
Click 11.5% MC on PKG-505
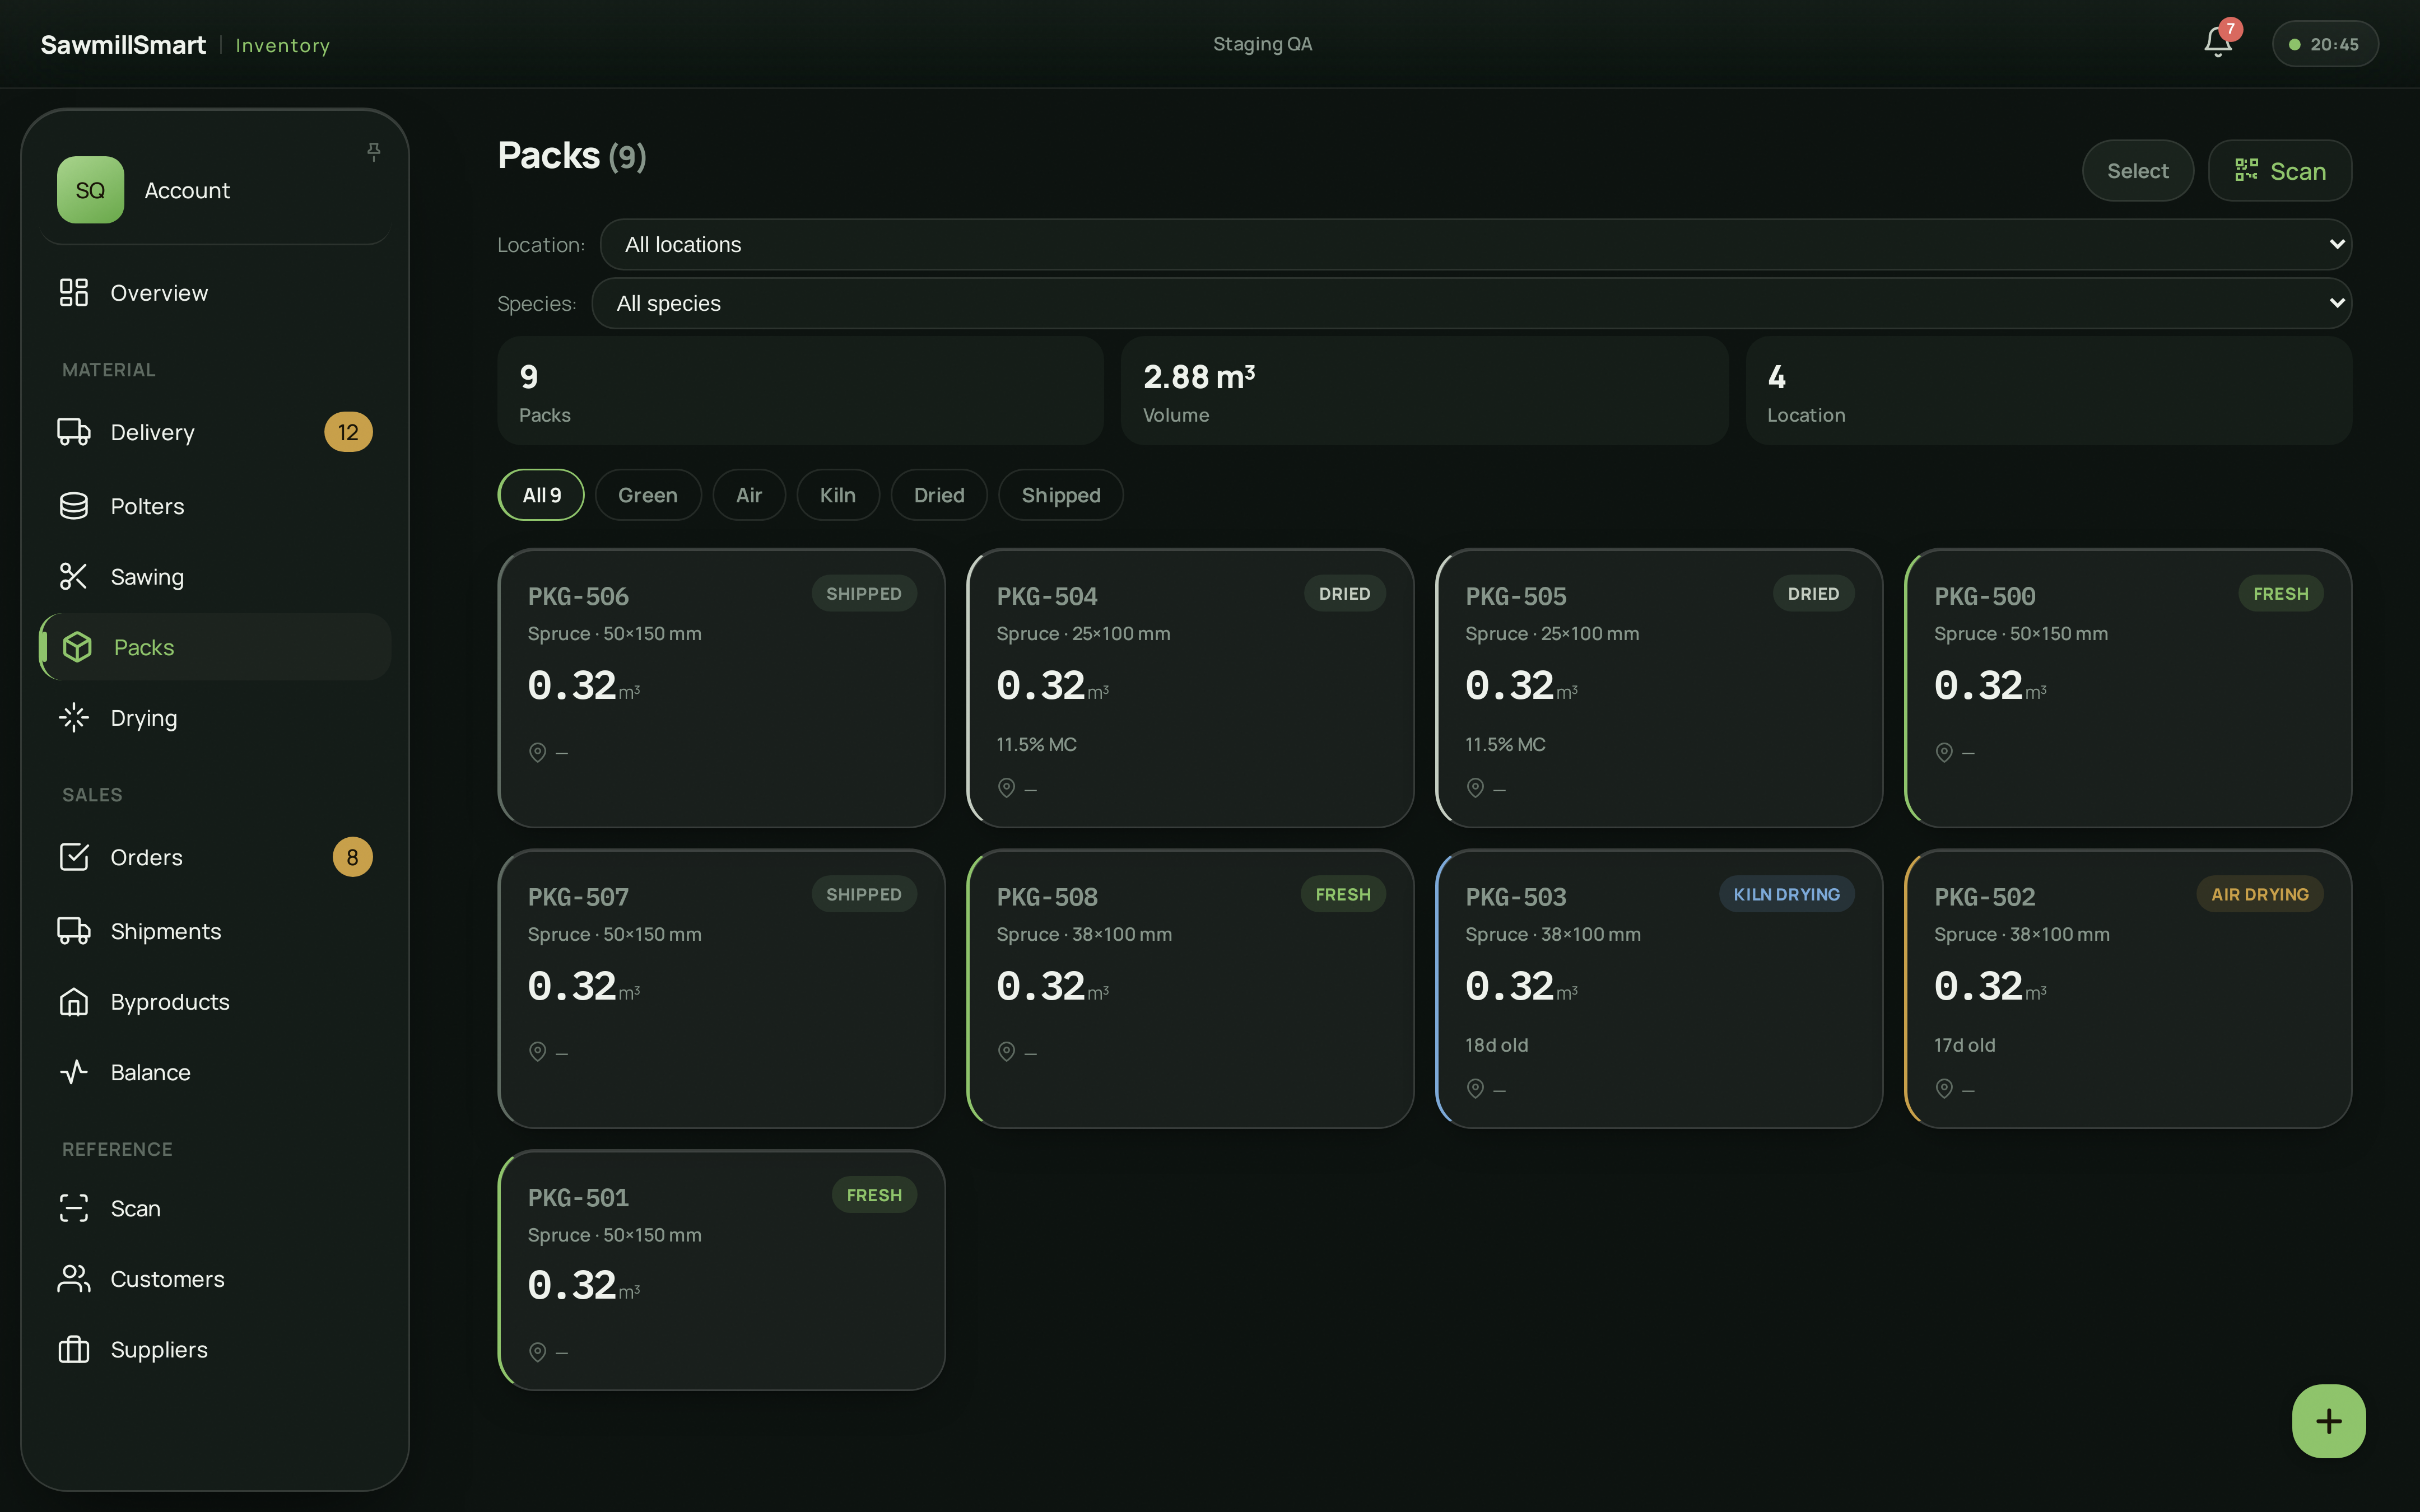[x=1505, y=744]
